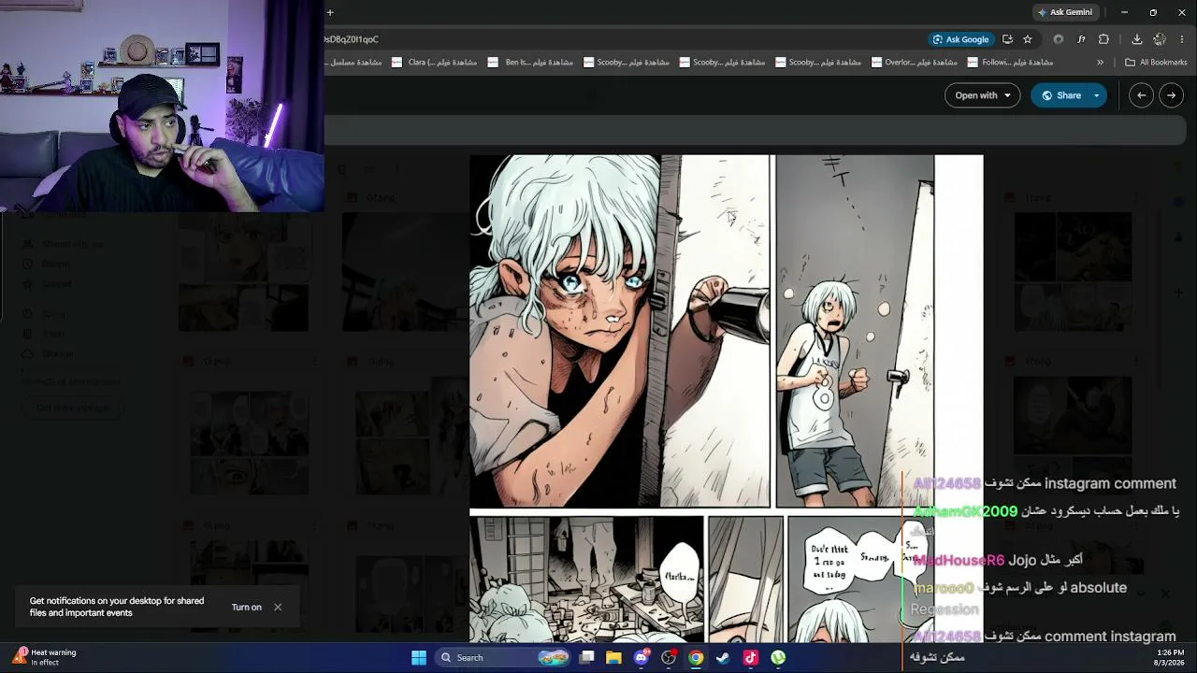
Task: Expand the Share options arrow
Action: [x=1097, y=95]
